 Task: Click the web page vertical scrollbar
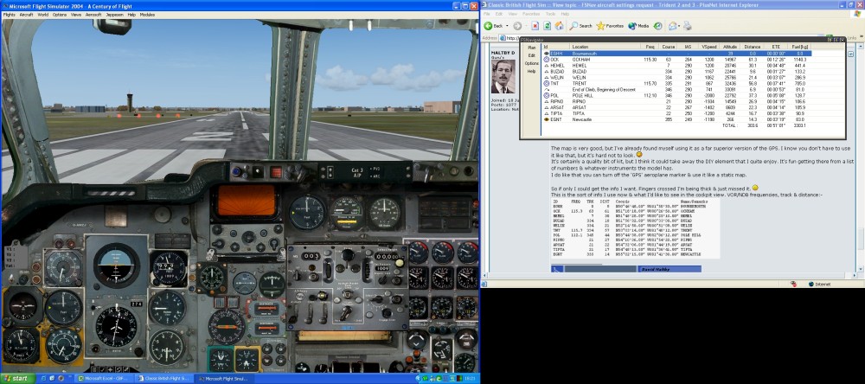(x=862, y=160)
